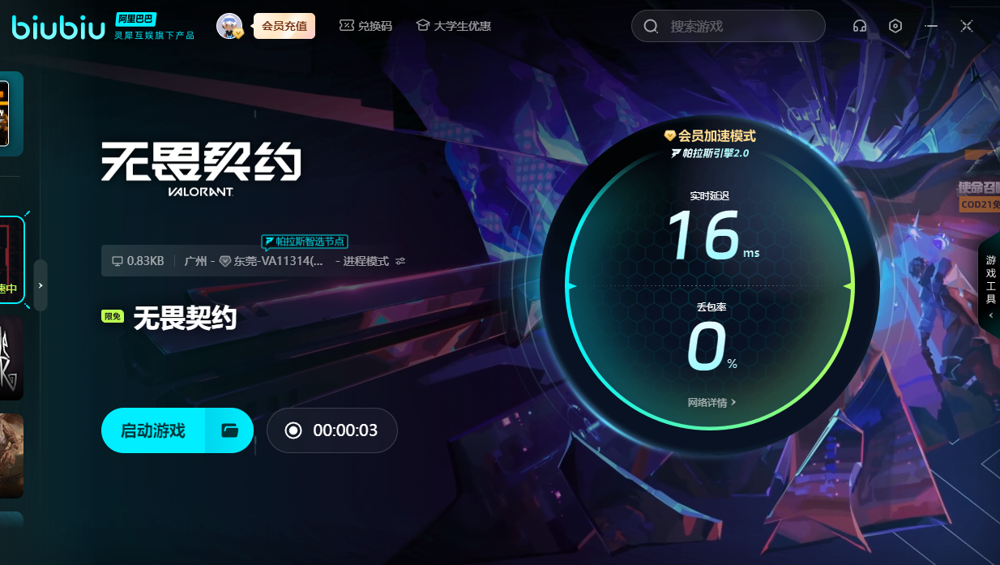Click the 16 ms latency reading
Viewport: 1000px width, 565px height.
[x=713, y=235]
